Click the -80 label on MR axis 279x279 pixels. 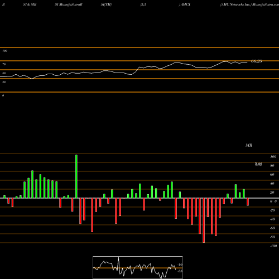click(272, 237)
